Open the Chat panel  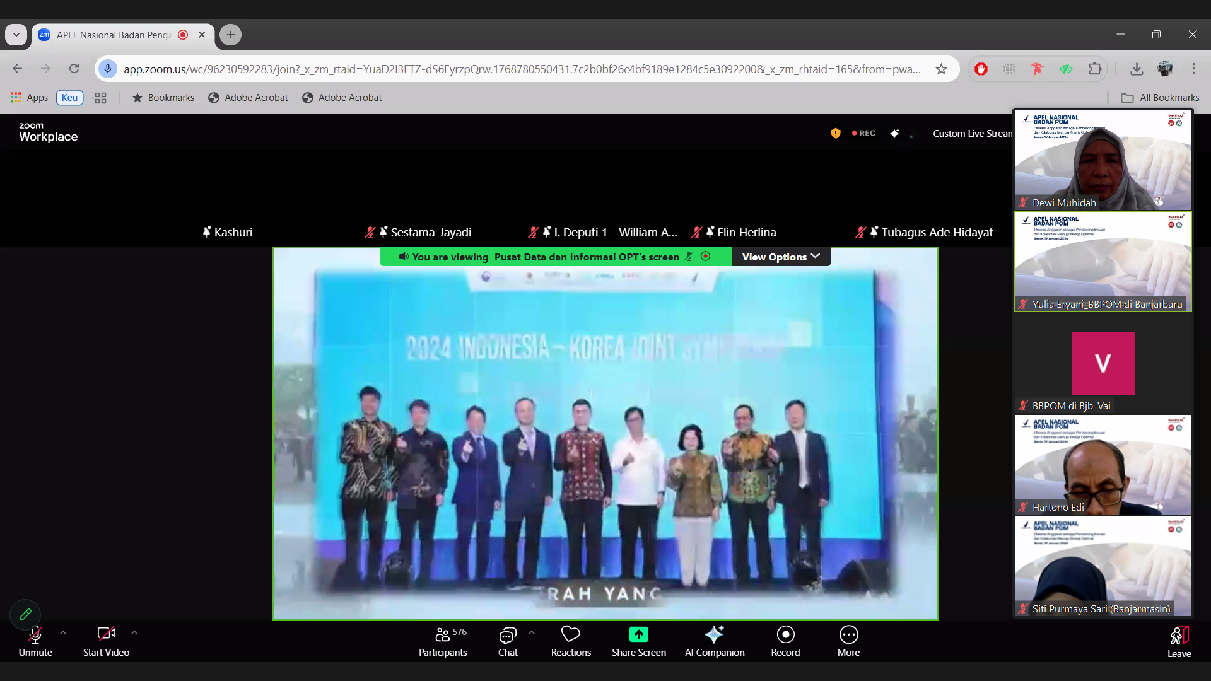coord(507,641)
